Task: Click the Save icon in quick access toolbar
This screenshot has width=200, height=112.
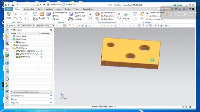Action: [13, 5]
